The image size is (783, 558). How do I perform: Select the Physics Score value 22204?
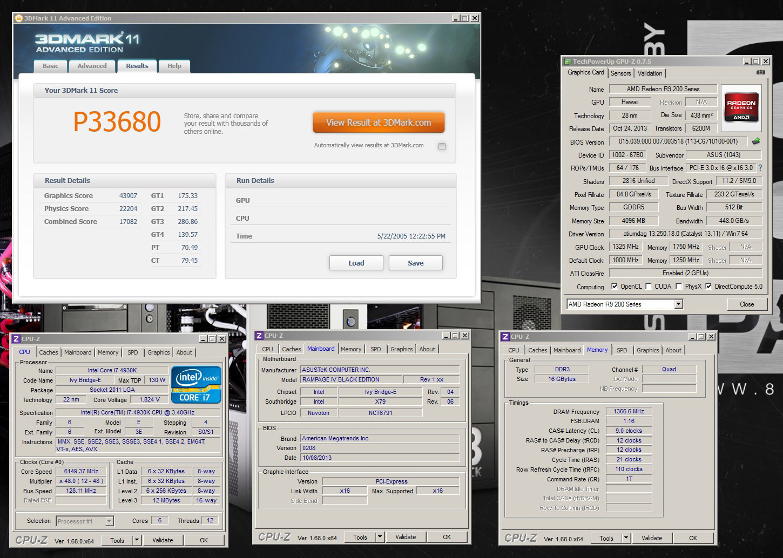tap(128, 209)
